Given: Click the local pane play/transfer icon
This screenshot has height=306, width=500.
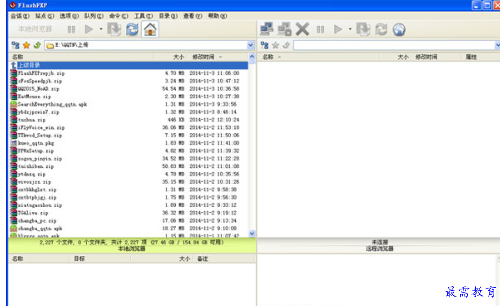Looking at the screenshot, I should pyautogui.click(x=89, y=30).
